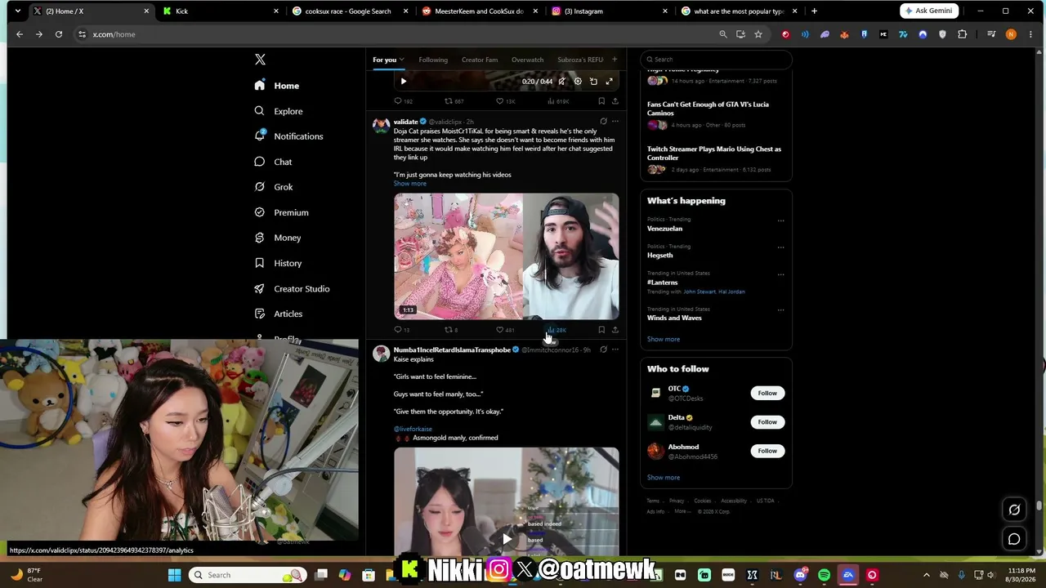Switch to the Instagram browser tab
1046x588 pixels.
609,11
